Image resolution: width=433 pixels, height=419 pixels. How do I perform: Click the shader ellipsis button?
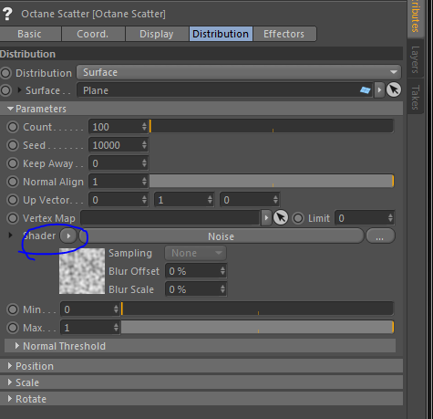point(380,236)
